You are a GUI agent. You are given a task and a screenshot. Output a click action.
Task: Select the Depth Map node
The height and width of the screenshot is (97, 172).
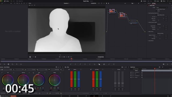122,15
